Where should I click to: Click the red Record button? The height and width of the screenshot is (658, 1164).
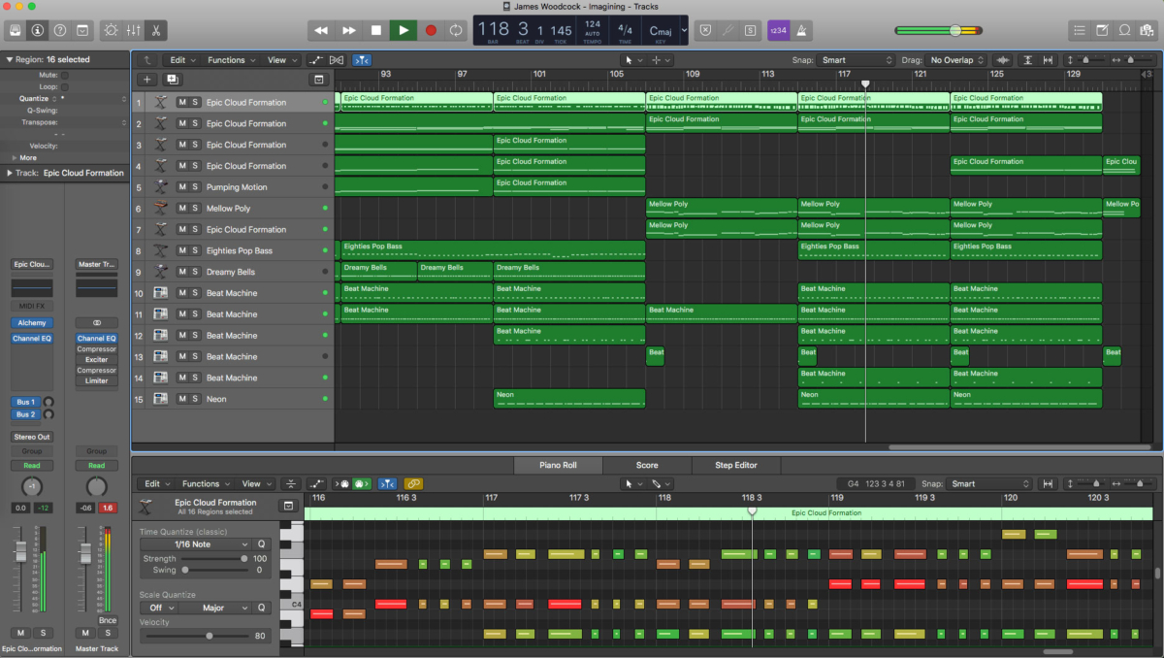click(x=431, y=30)
